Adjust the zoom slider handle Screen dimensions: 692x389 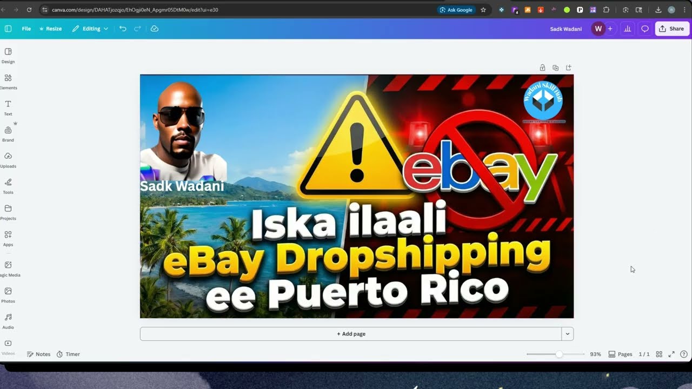[x=559, y=354]
